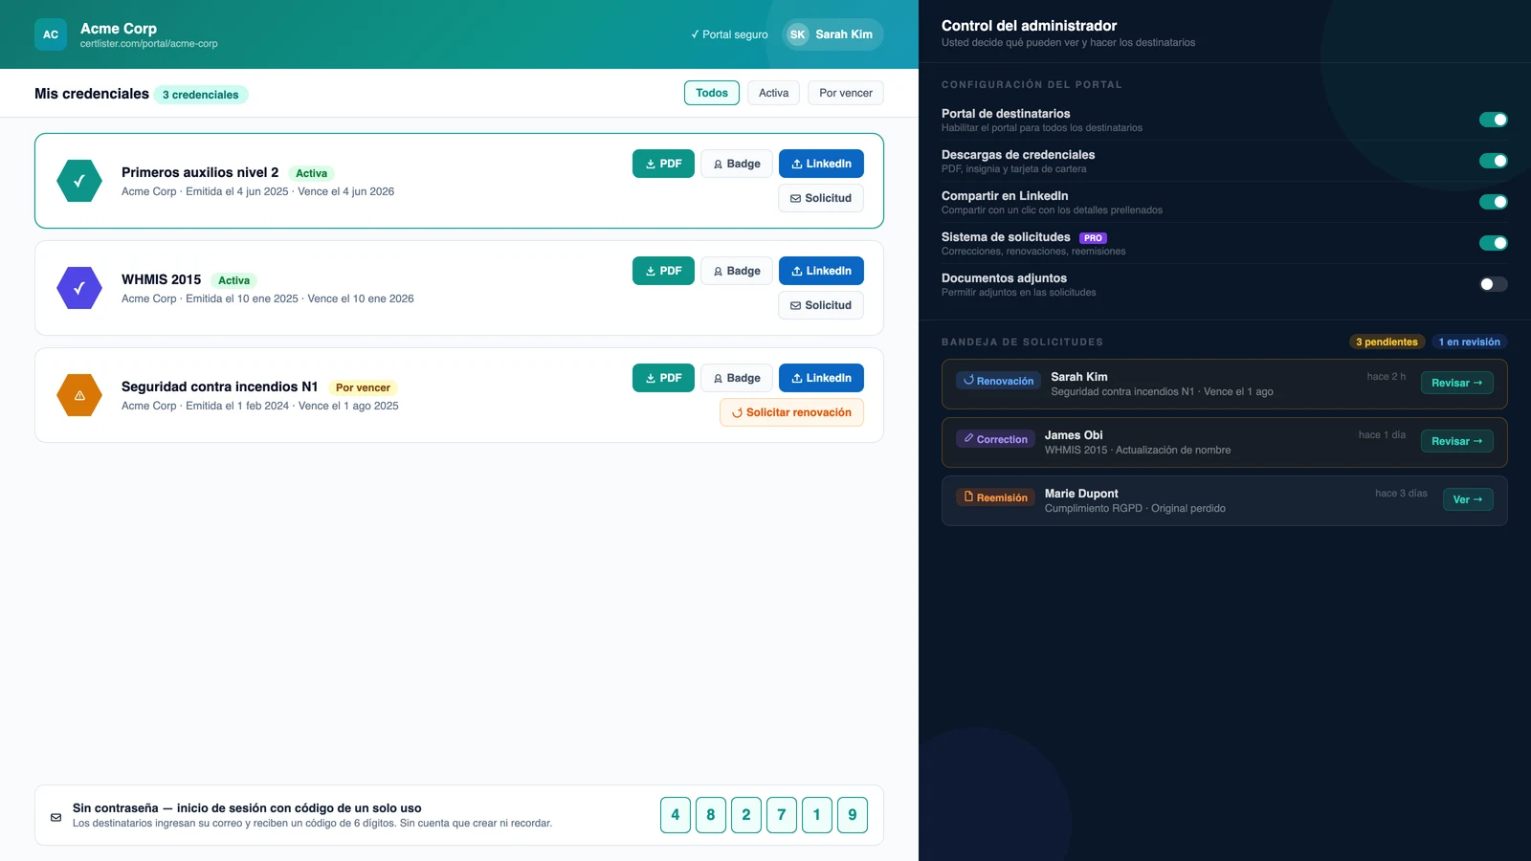Click the Renovación tag on Sarah Kim's request
This screenshot has width=1531, height=861.
[998, 381]
